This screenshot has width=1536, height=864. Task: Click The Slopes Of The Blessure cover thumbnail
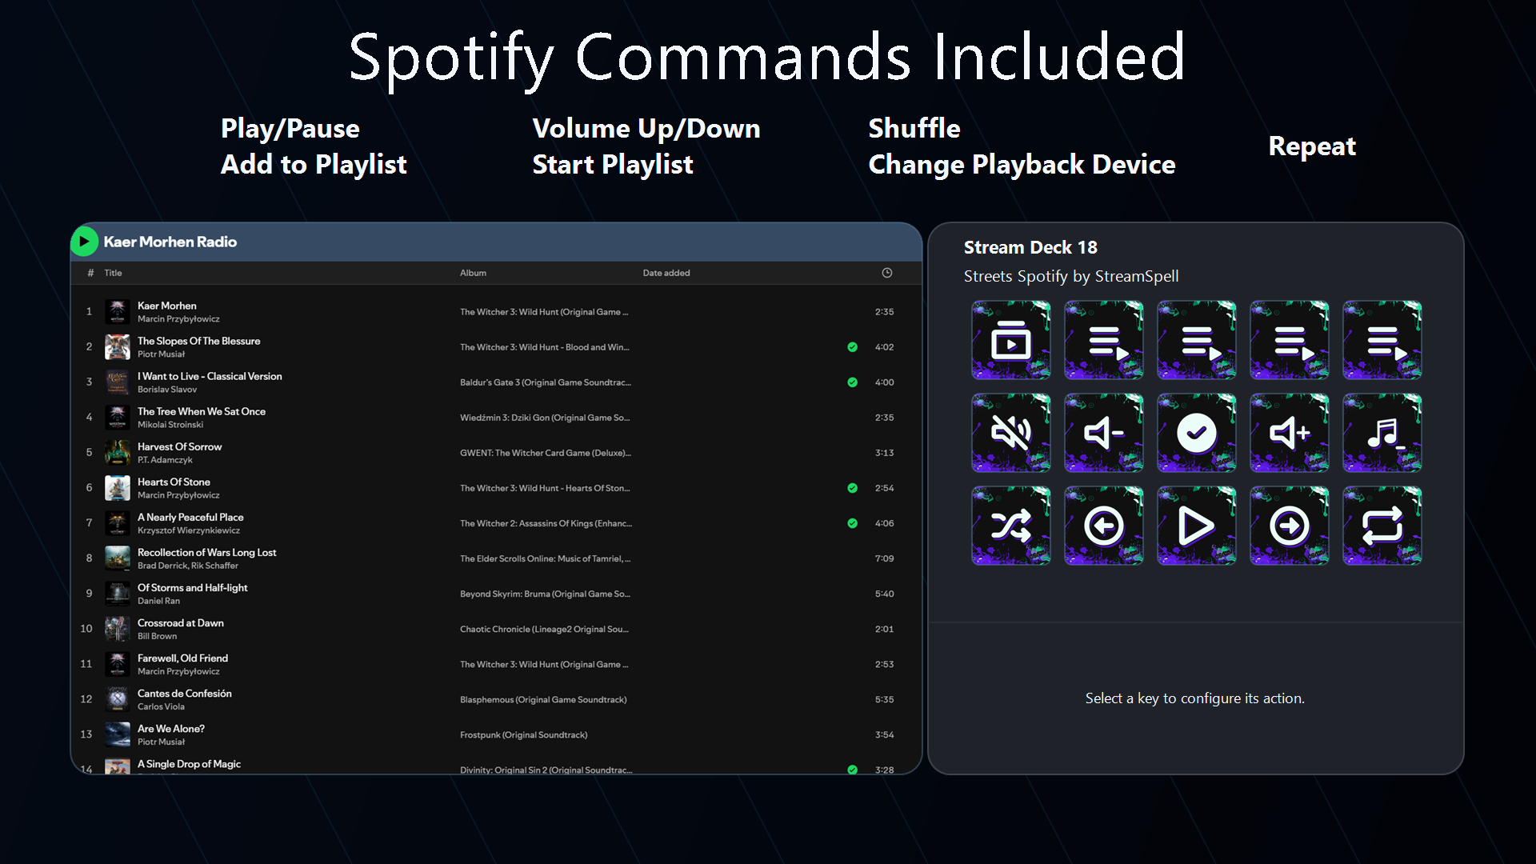tap(118, 347)
